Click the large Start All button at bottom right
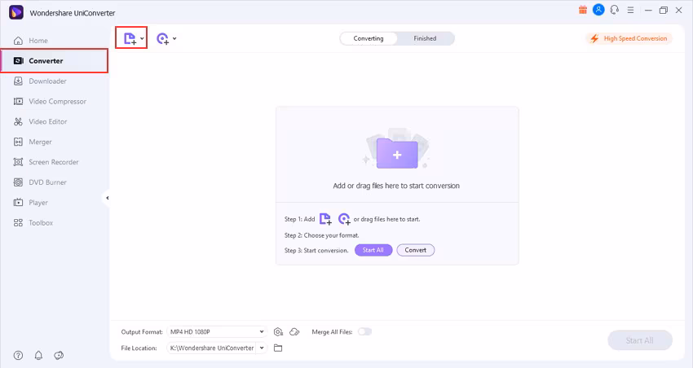Image resolution: width=693 pixels, height=368 pixels. pos(639,340)
